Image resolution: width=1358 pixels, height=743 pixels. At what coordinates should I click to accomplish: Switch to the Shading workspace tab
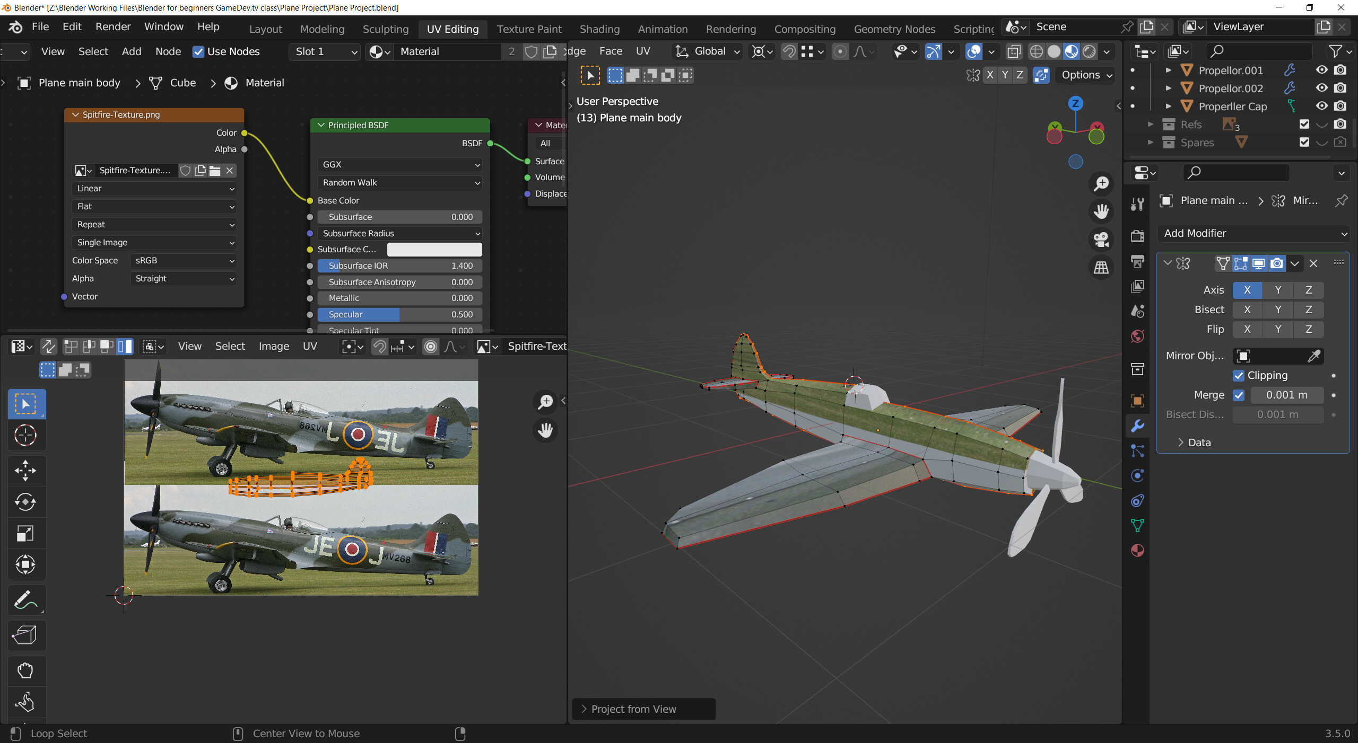point(599,29)
